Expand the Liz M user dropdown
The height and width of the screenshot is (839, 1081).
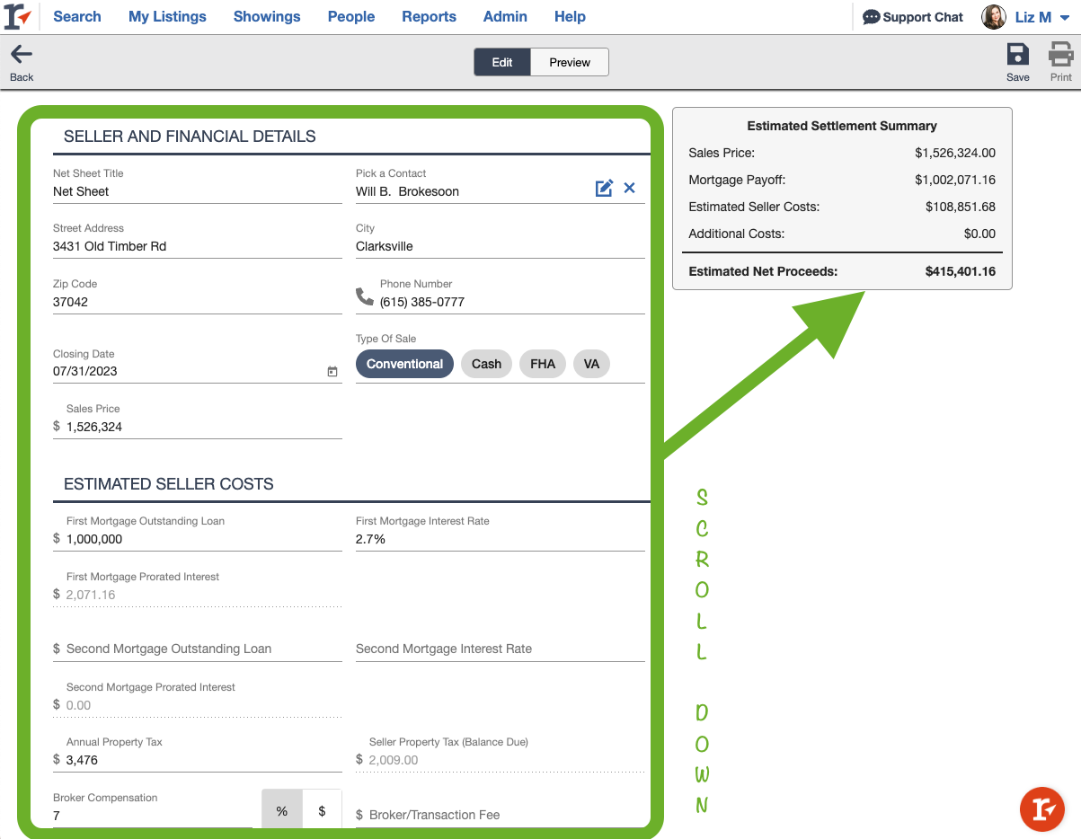1065,18
